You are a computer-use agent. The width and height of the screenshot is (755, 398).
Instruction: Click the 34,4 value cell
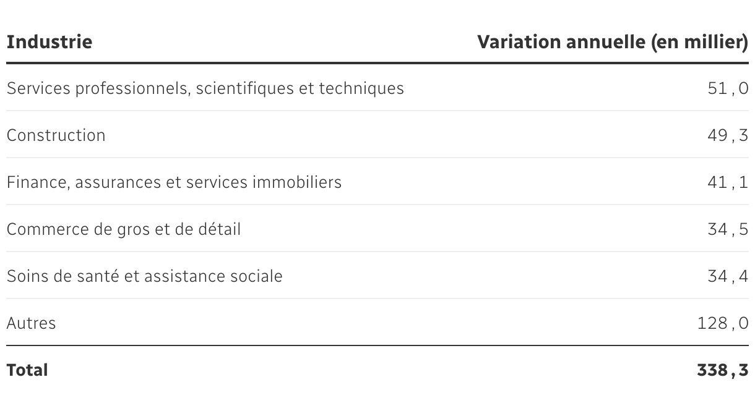click(728, 276)
